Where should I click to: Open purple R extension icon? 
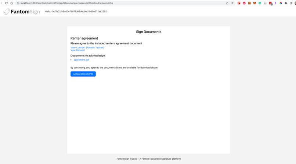click(x=275, y=3)
